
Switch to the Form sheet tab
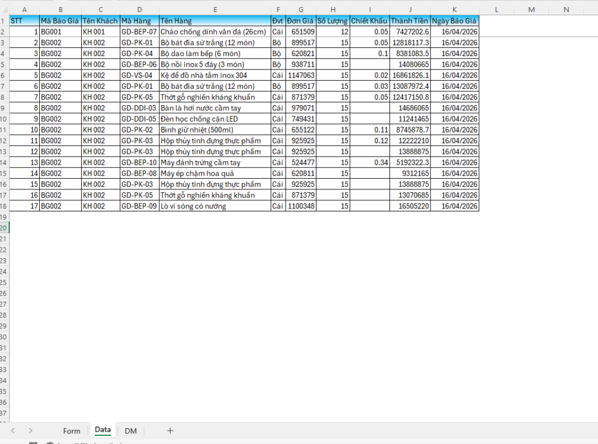[x=71, y=431]
